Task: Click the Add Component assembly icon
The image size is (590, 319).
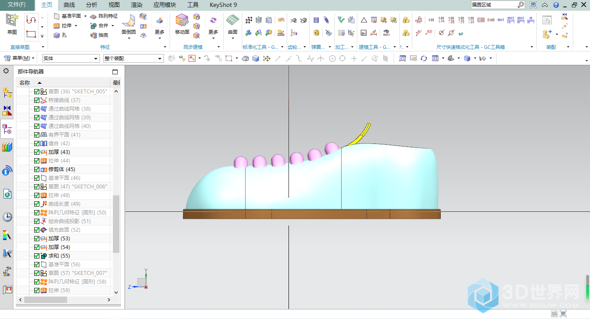Action: [547, 34]
